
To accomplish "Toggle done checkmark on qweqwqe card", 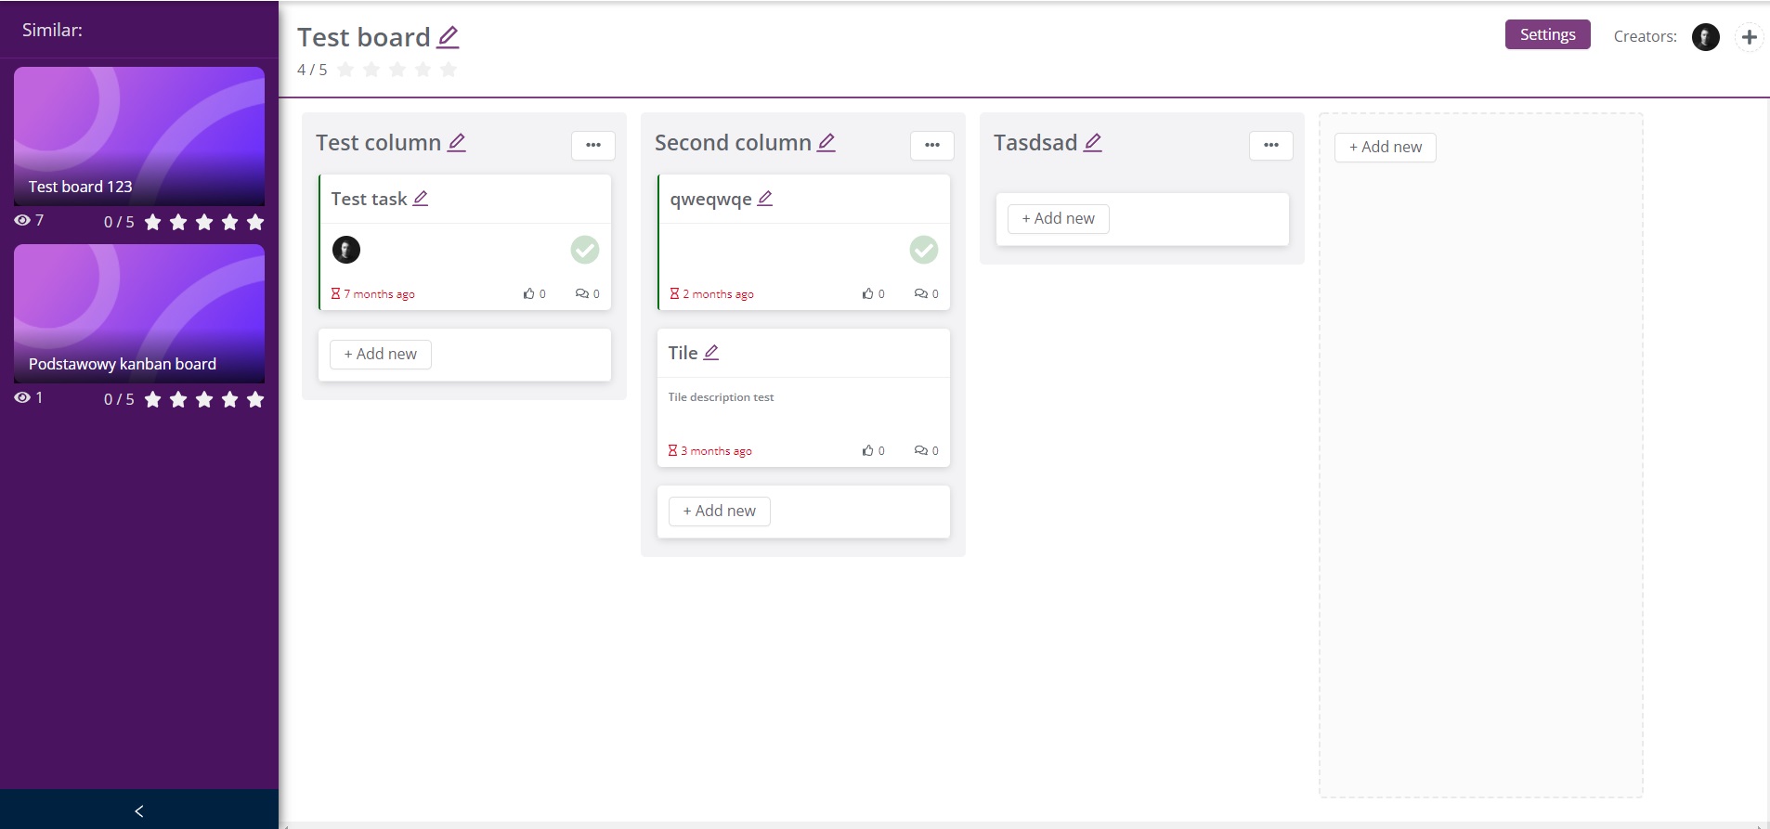I will (x=923, y=250).
